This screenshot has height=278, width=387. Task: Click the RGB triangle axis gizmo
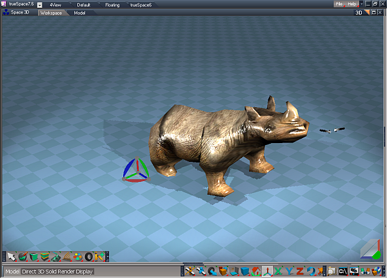click(136, 170)
